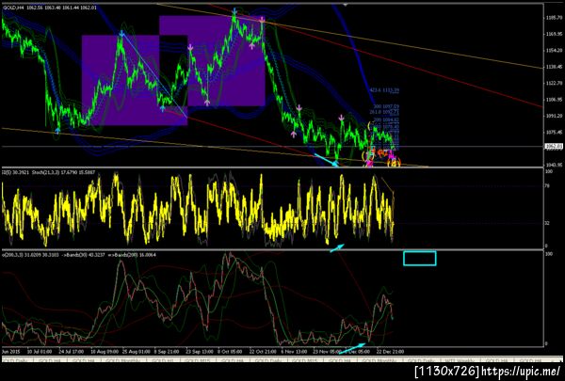The image size is (565, 381).
Task: Click the current price tag 1062.01 on axis
Action: (x=553, y=146)
